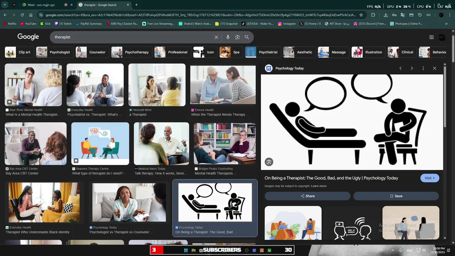Open the Windows Start menu

[x=186, y=250]
